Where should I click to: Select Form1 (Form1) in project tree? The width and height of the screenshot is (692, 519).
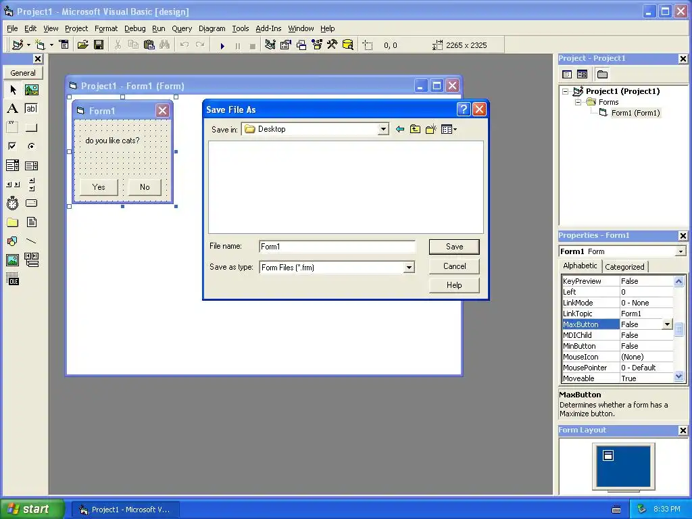(635, 113)
